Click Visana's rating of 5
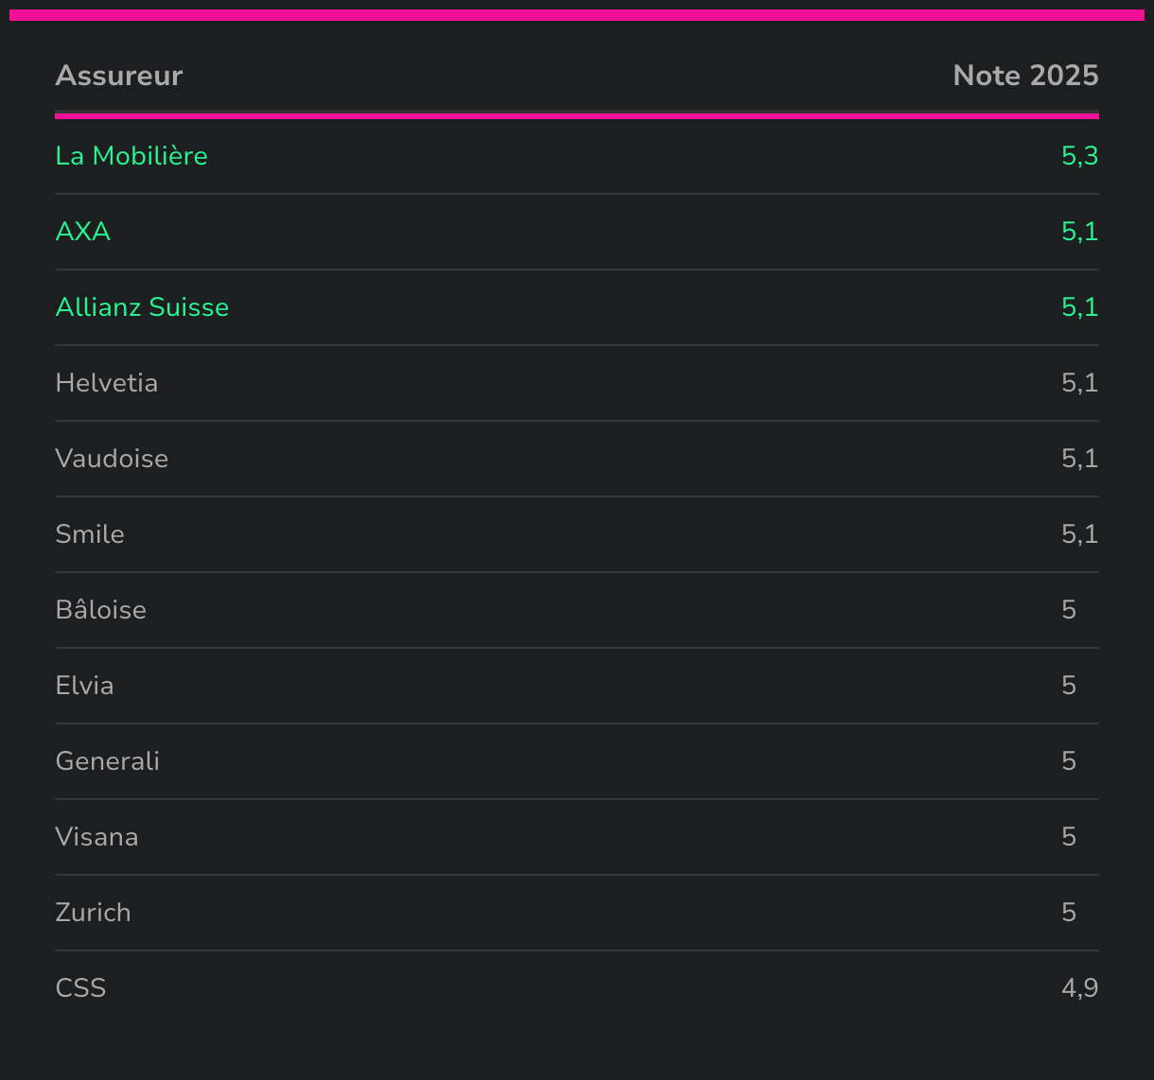 coord(1069,837)
